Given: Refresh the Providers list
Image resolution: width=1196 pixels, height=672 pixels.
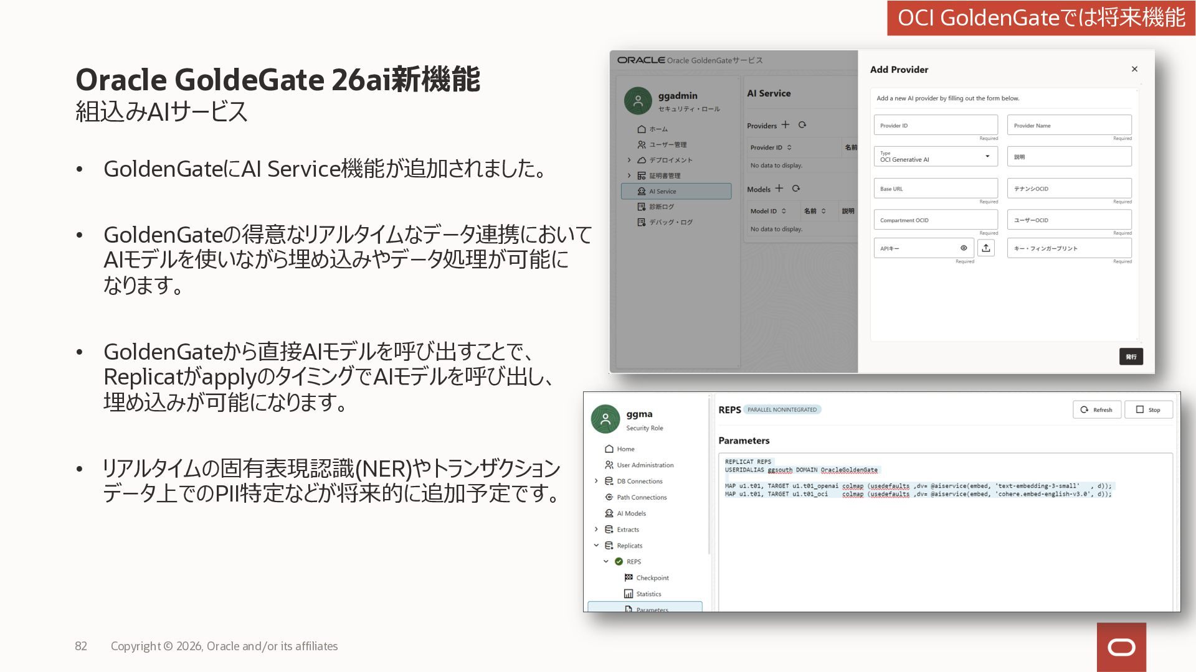Looking at the screenshot, I should click(x=802, y=125).
